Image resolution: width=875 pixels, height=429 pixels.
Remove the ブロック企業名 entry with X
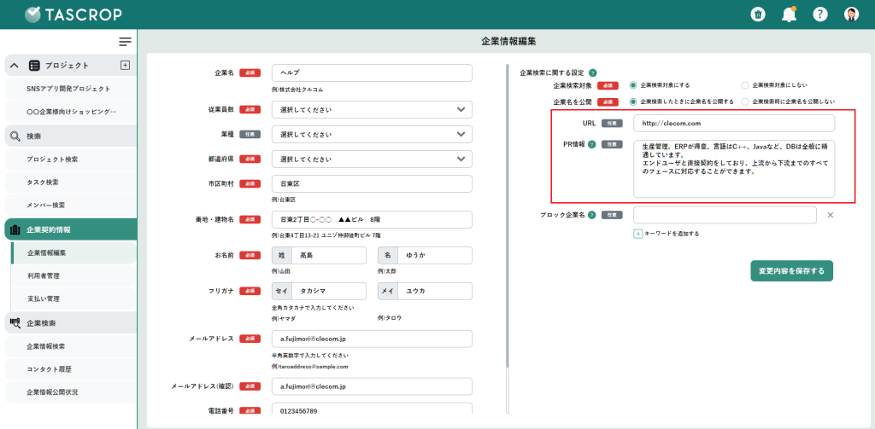(x=830, y=215)
